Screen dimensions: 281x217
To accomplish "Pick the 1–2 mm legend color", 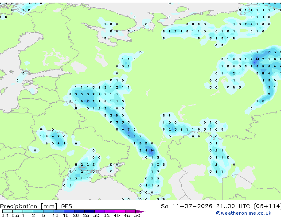I will (x=28, y=211).
